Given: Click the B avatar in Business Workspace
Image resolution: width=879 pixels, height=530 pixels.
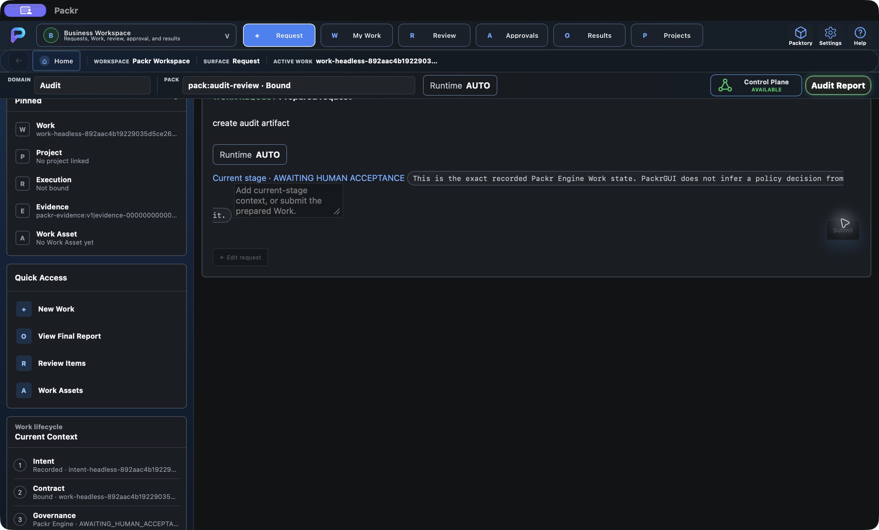Looking at the screenshot, I should [x=51, y=35].
